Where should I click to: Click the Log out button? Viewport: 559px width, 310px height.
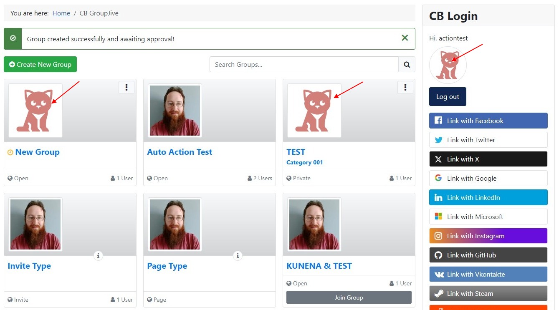pyautogui.click(x=448, y=96)
